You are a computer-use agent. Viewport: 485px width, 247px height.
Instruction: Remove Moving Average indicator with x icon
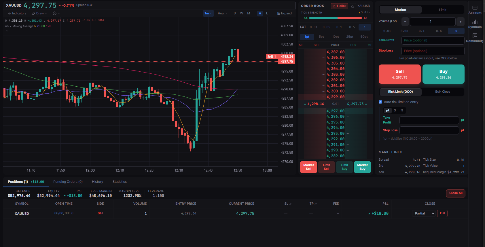(10, 26)
